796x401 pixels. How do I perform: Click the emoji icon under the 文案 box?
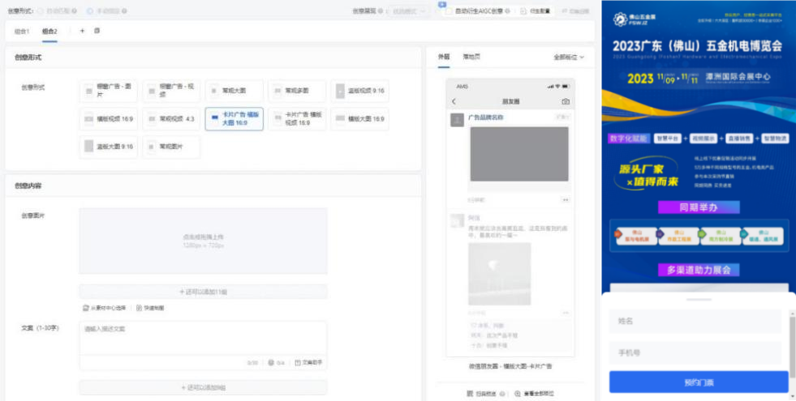271,362
